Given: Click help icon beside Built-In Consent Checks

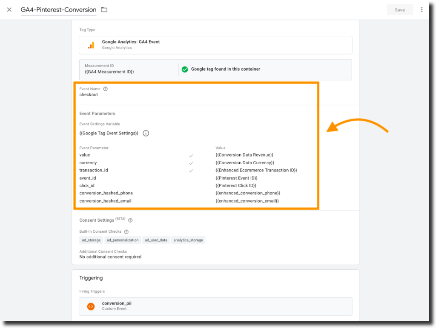Looking at the screenshot, I should tap(126, 232).
